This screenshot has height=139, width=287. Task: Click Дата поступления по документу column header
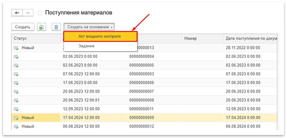click(x=251, y=38)
